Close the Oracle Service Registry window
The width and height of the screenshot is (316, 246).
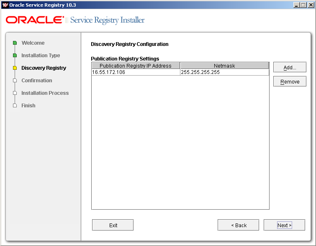311,5
